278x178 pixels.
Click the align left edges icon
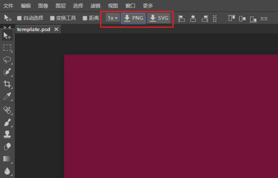182,19
